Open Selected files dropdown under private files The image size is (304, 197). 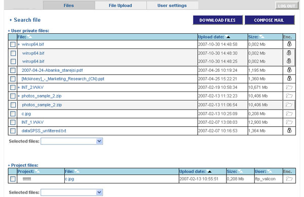click(72, 141)
